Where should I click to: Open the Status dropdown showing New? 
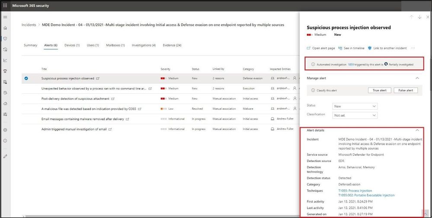pos(355,106)
